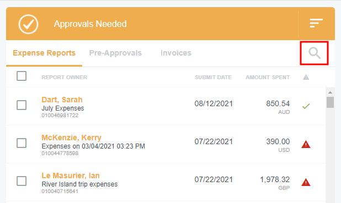Click the green checkmark for Dart, Sarah
The width and height of the screenshot is (341, 203).
point(306,106)
